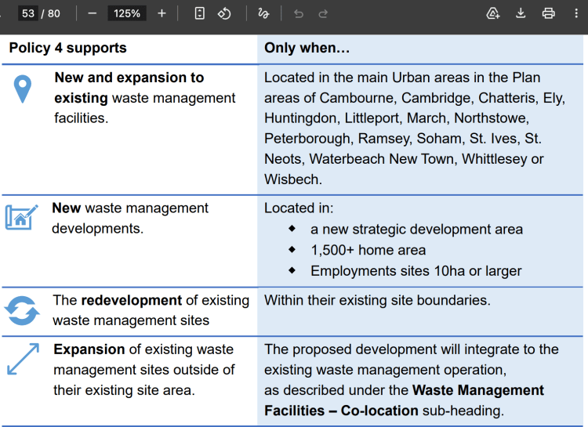Click 'their existing site area.' text
The width and height of the screenshot is (588, 427).
click(124, 390)
